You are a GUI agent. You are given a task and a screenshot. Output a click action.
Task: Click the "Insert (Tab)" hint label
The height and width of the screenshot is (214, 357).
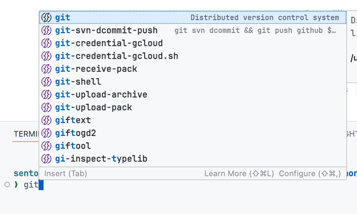59,173
